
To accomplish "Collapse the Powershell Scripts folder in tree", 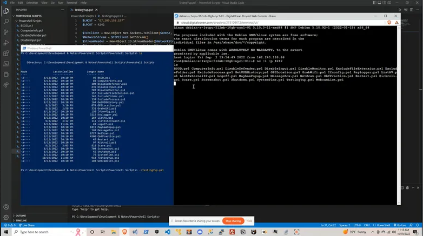I will [30, 21].
